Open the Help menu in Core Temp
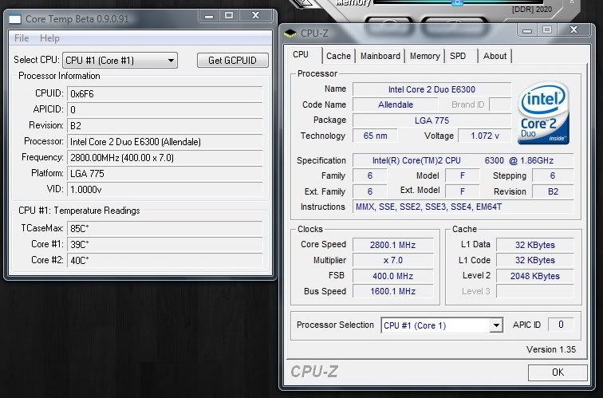Viewport: 603px width, 398px height. [x=49, y=38]
